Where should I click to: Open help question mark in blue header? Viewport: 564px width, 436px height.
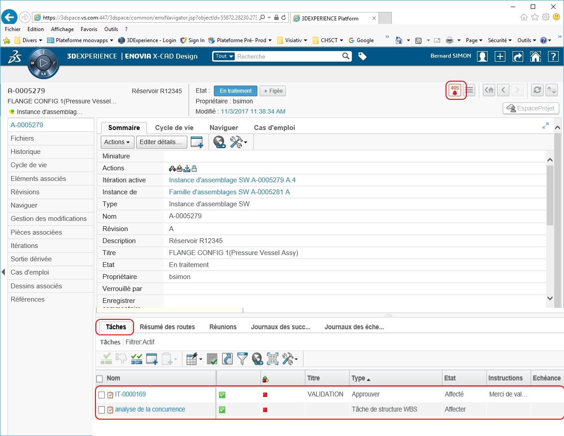click(553, 56)
